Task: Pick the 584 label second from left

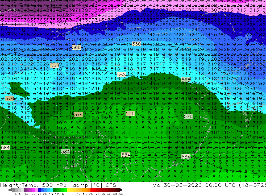Action: pyautogui.click(x=65, y=152)
